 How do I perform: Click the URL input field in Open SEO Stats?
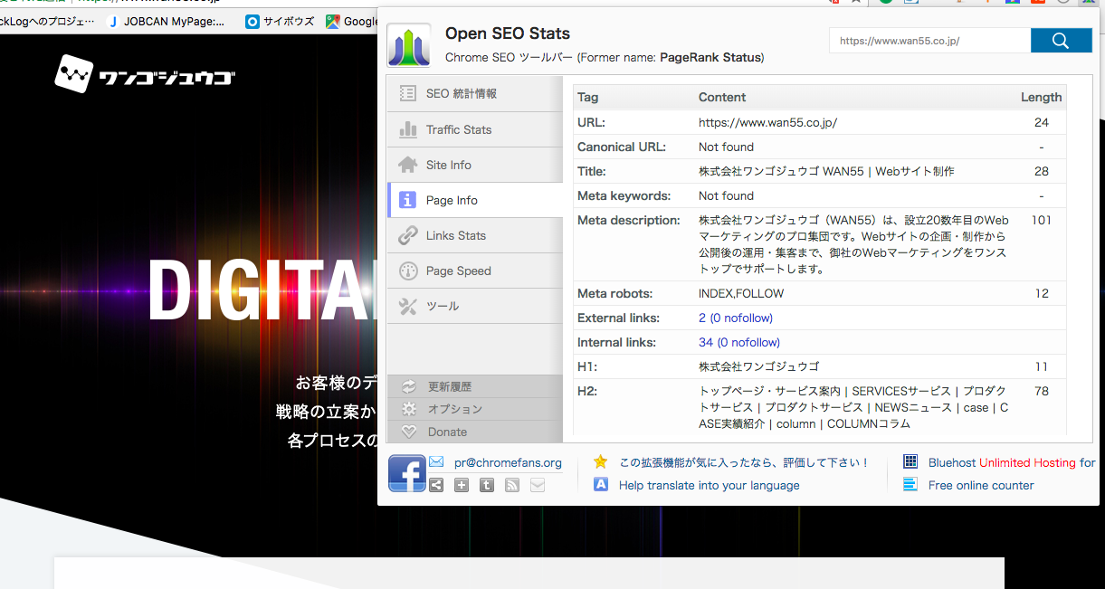929,41
